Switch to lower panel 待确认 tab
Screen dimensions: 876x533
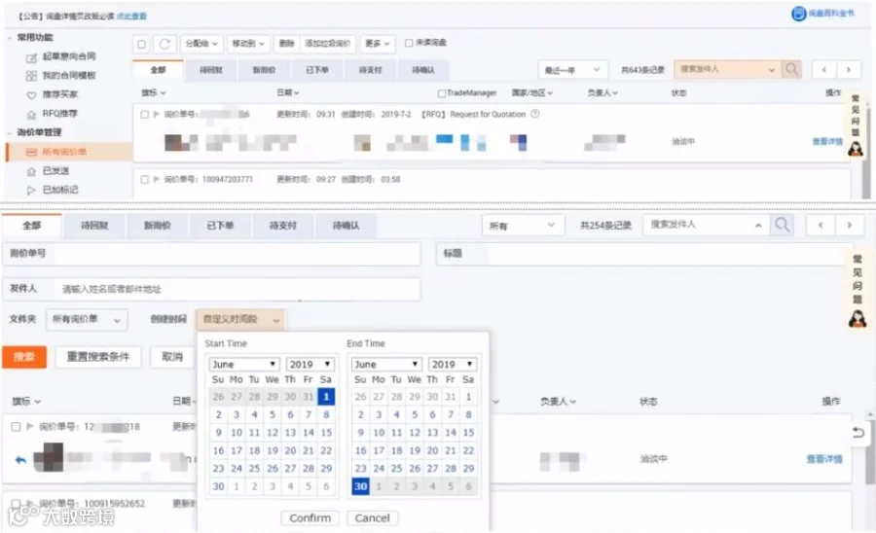pyautogui.click(x=346, y=226)
